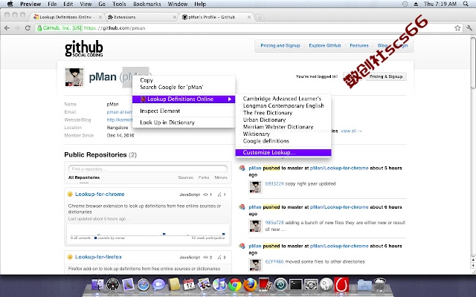Launch Google Chrome from the Dock
The width and height of the screenshot is (476, 297).
click(x=235, y=285)
